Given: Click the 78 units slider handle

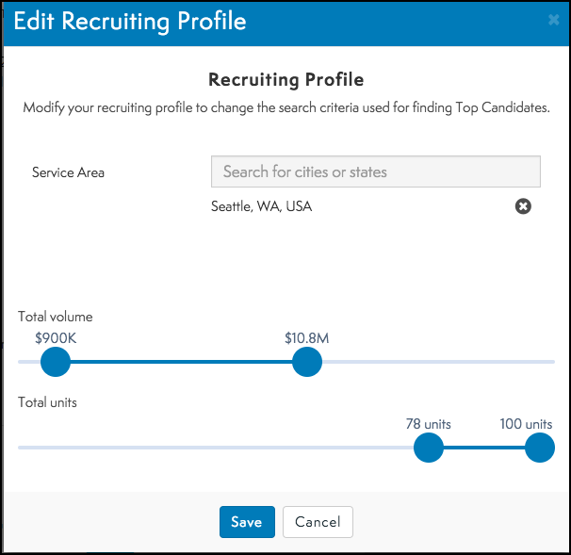Looking at the screenshot, I should click(x=429, y=448).
